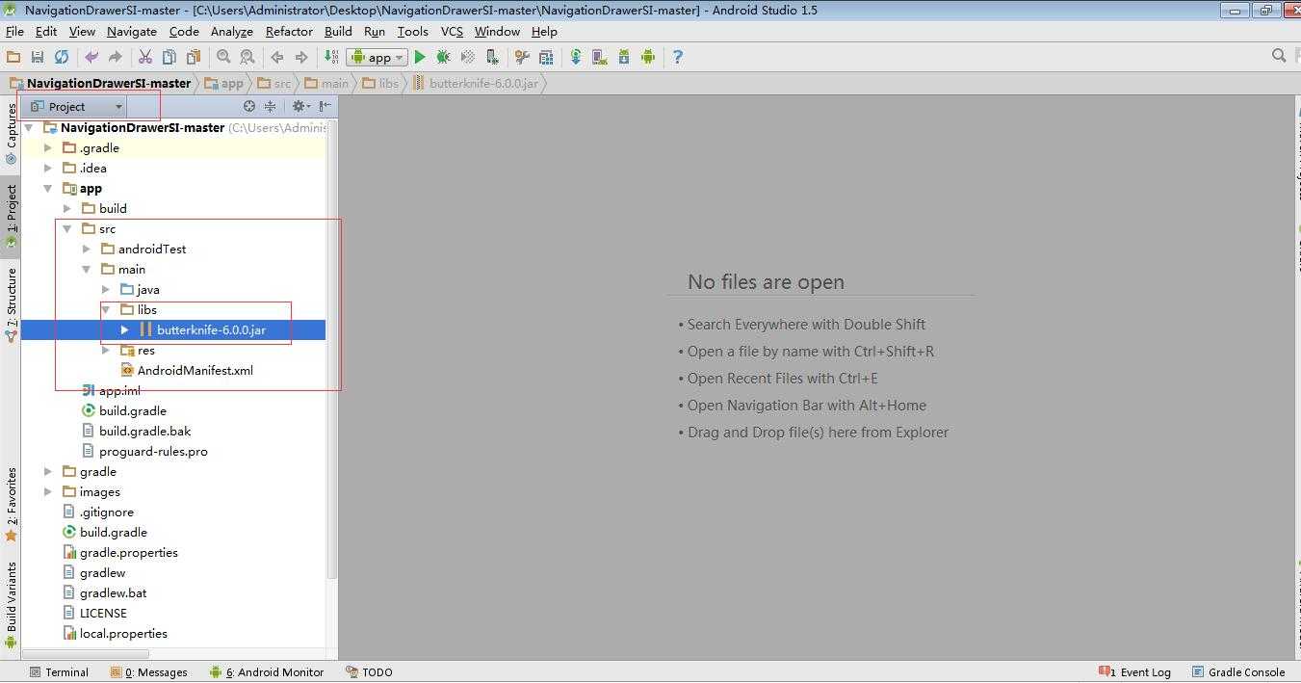Screen dimensions: 1301x683
Task: Click Sync Project with Gradle Files icon
Action: [576, 57]
